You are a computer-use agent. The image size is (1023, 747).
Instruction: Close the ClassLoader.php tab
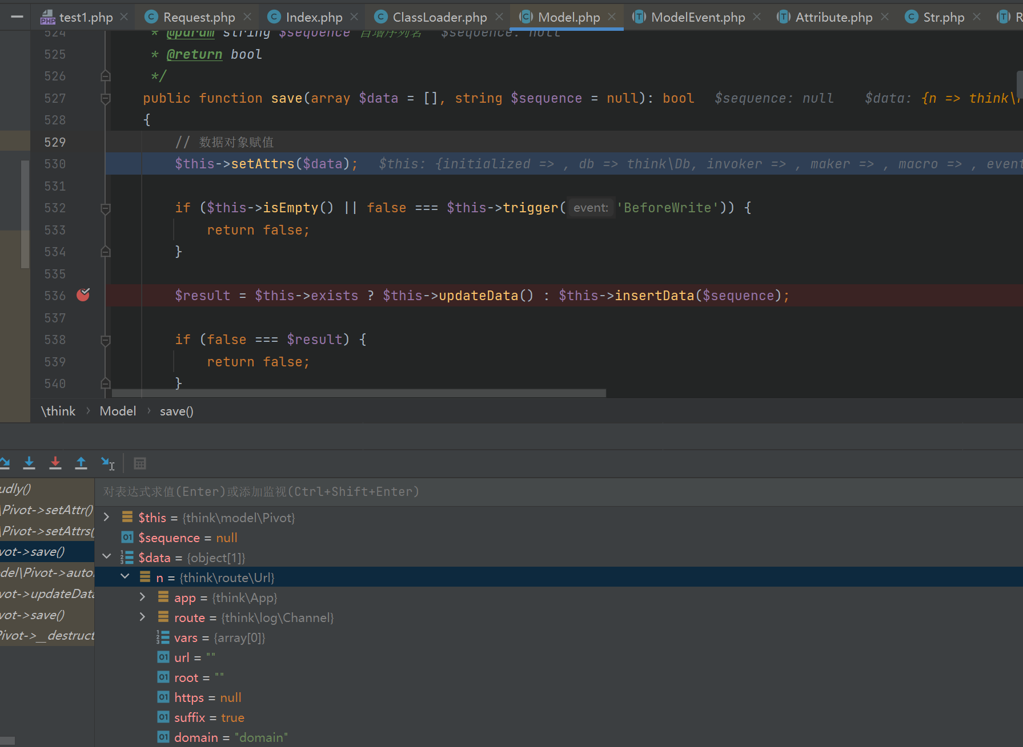pos(499,17)
